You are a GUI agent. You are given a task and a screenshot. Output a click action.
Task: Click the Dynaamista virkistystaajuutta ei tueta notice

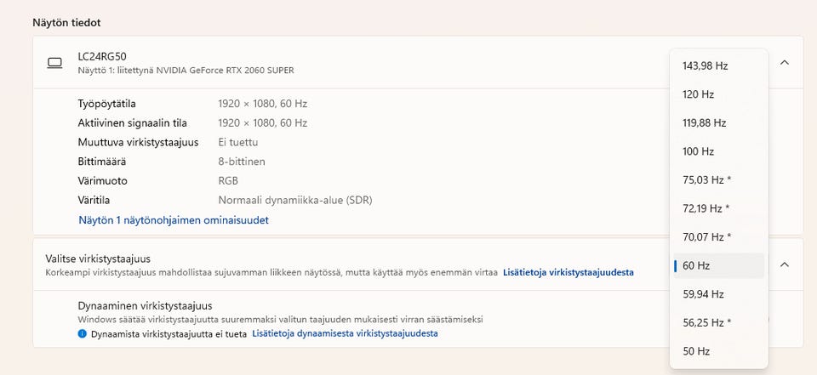pyautogui.click(x=169, y=334)
